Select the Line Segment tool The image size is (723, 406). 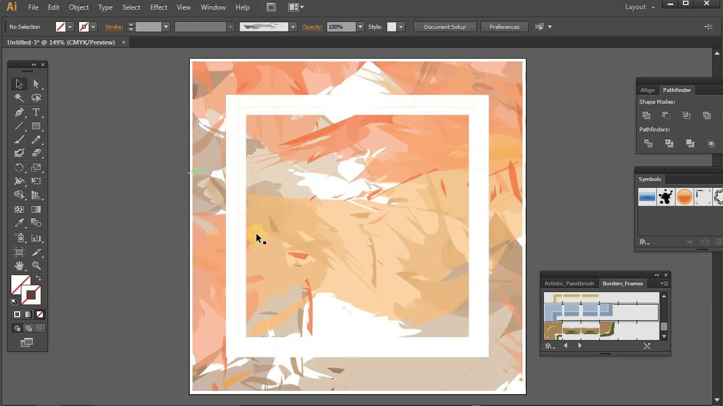tap(19, 126)
